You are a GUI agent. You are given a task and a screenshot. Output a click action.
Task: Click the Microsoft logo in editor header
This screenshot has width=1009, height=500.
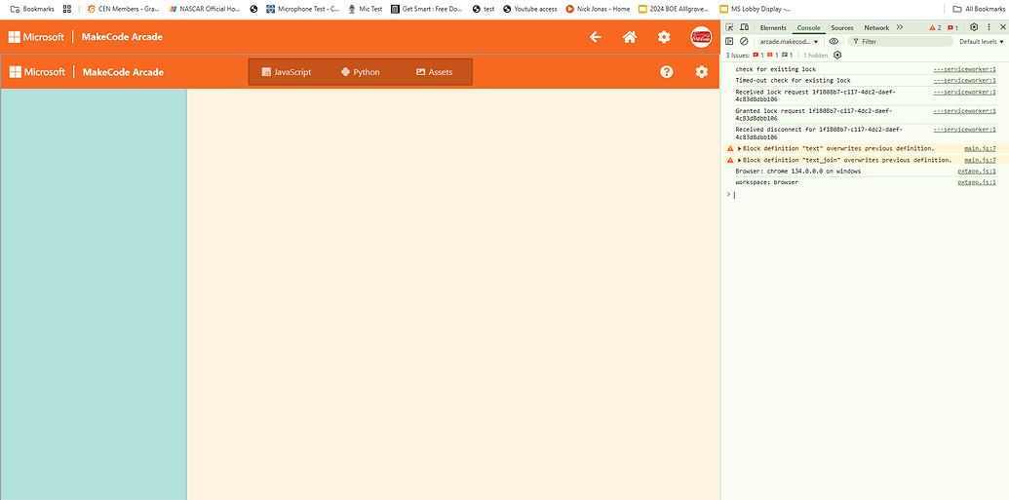pyautogui.click(x=37, y=71)
